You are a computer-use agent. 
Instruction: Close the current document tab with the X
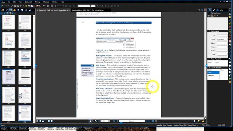(202, 10)
